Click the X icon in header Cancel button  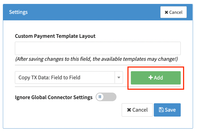[166, 12]
